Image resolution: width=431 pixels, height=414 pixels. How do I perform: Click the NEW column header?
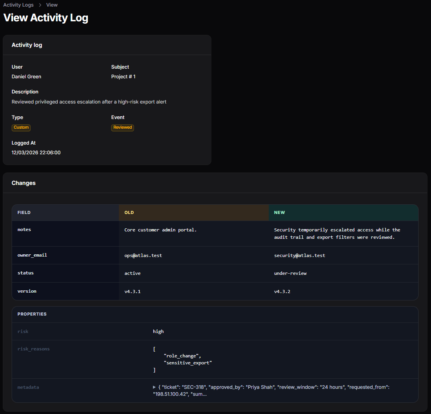click(279, 212)
